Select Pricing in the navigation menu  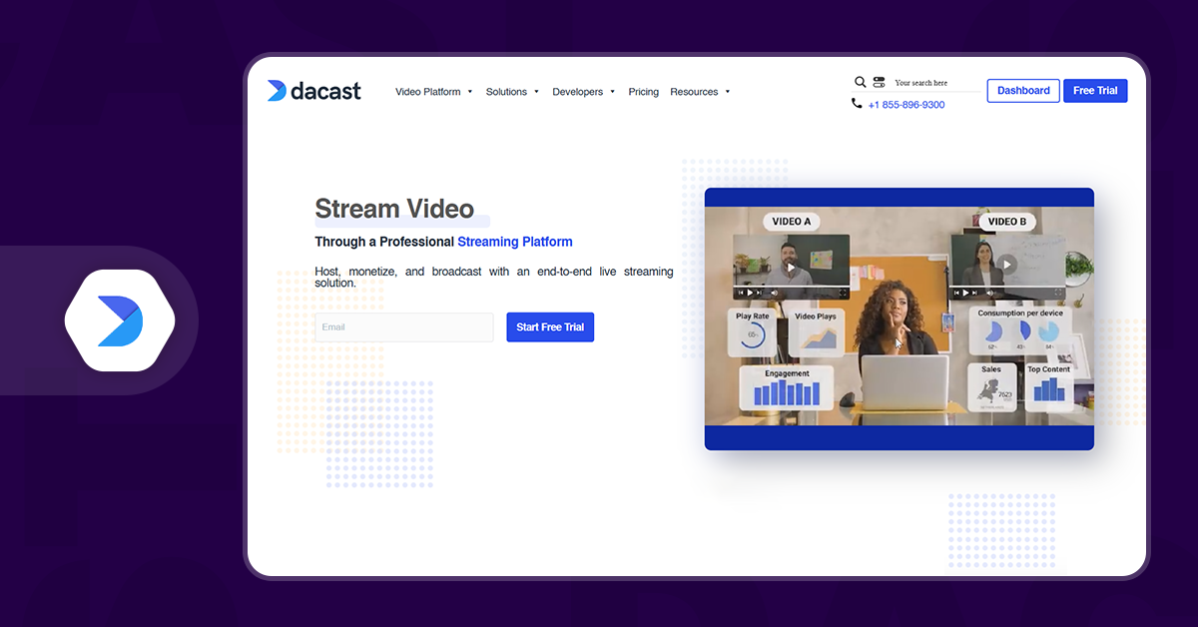[x=643, y=91]
